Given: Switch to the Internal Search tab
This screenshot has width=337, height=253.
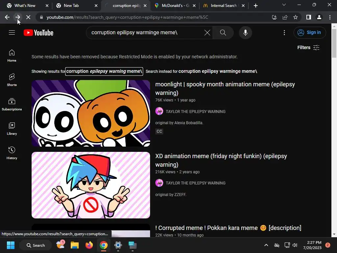Looking at the screenshot, I should 223,6.
